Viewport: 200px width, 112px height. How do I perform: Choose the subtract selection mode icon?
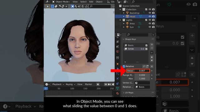pos(59,6)
